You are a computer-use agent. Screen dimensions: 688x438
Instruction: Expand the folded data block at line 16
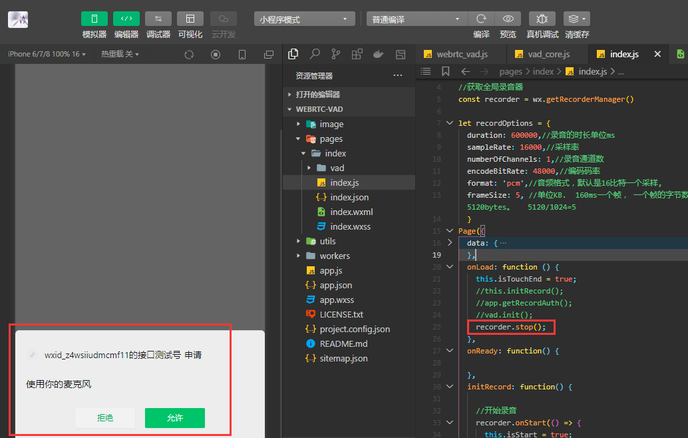pos(450,242)
